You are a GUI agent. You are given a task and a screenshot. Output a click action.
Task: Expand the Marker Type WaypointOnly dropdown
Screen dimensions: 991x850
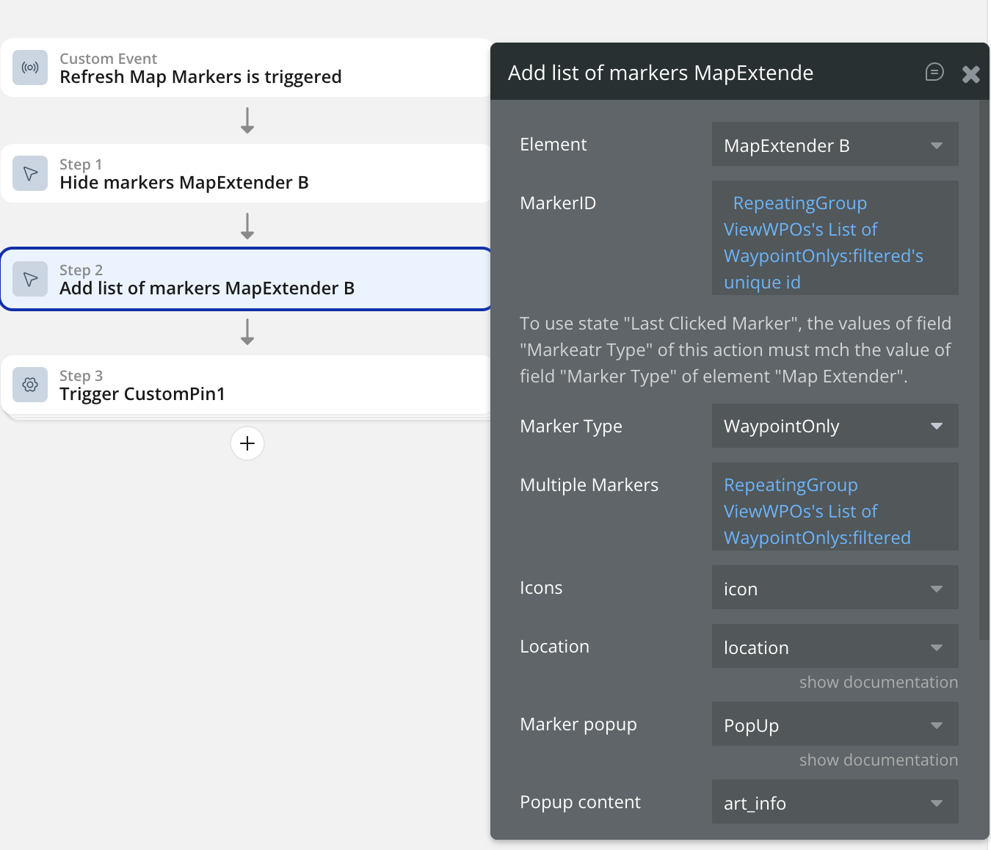click(x=835, y=426)
